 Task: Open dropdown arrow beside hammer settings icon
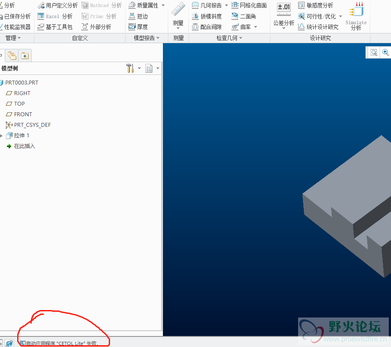(139, 68)
